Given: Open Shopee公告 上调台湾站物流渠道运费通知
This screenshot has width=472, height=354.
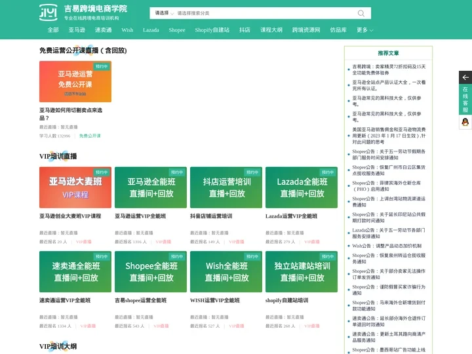Looking at the screenshot, I should pyautogui.click(x=389, y=202).
